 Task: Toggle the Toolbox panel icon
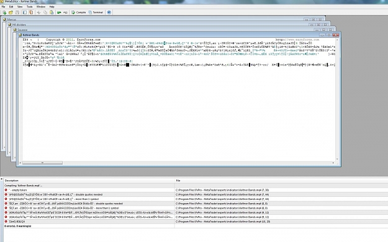click(31, 12)
